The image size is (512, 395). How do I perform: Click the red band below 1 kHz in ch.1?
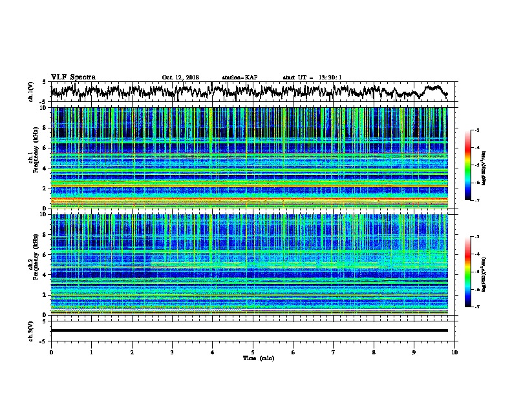coord(250,199)
